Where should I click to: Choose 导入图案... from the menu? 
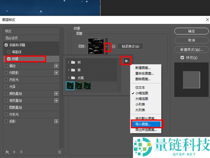coord(147,124)
